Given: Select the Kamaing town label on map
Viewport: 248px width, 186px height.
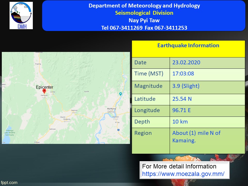Looking at the screenshot, I should (44, 95).
